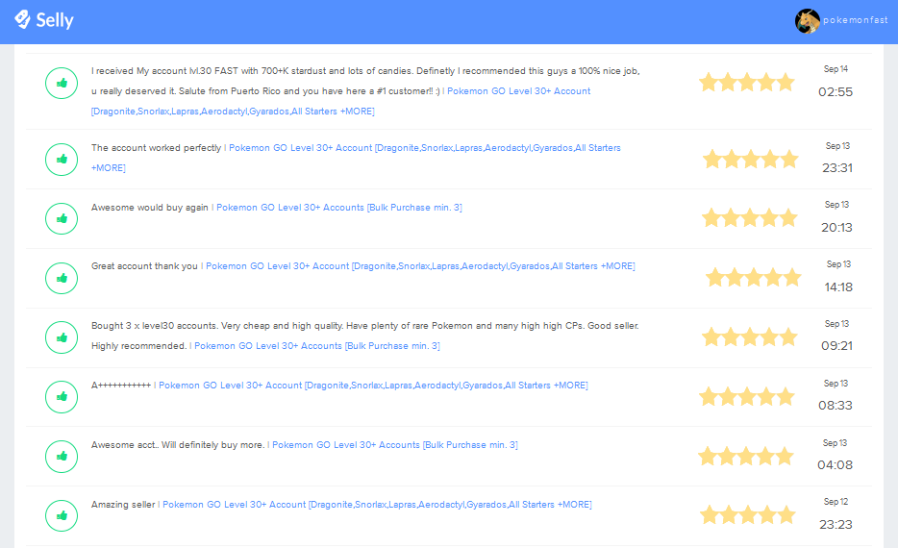Click text 'I received My account lvl.30 FAST'

tap(164, 71)
